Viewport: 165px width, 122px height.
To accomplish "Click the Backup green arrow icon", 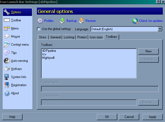I will click(62, 21).
